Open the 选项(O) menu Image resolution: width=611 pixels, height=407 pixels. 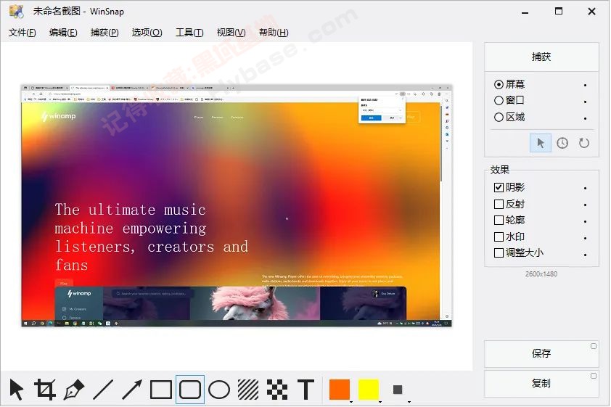pos(147,33)
